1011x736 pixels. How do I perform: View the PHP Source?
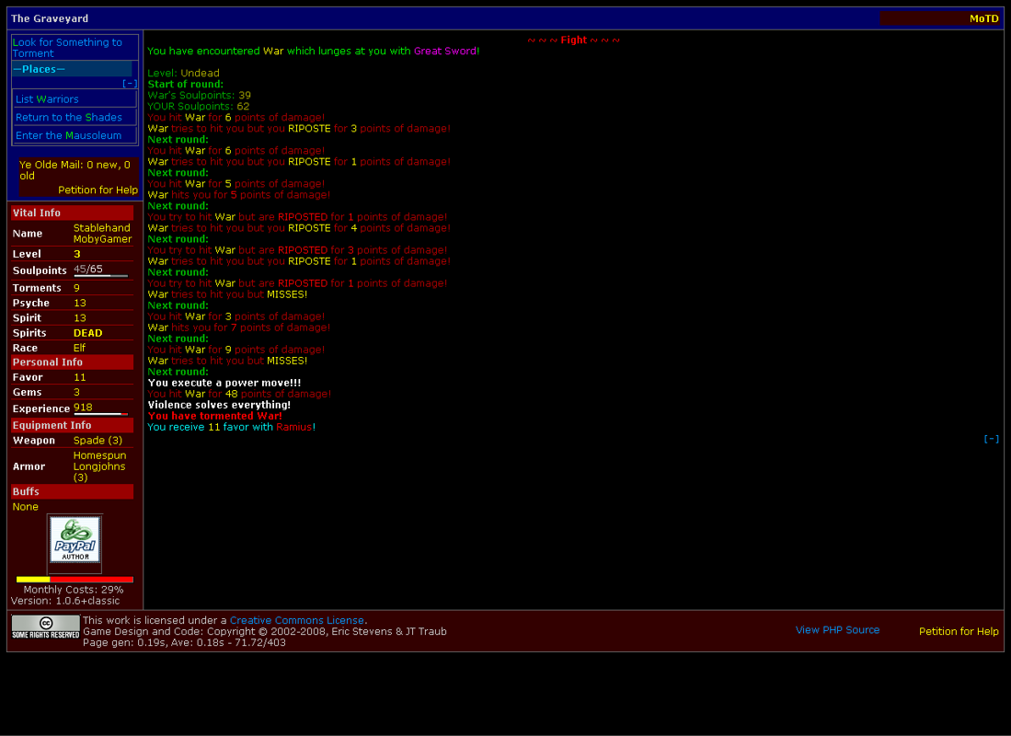(x=837, y=629)
